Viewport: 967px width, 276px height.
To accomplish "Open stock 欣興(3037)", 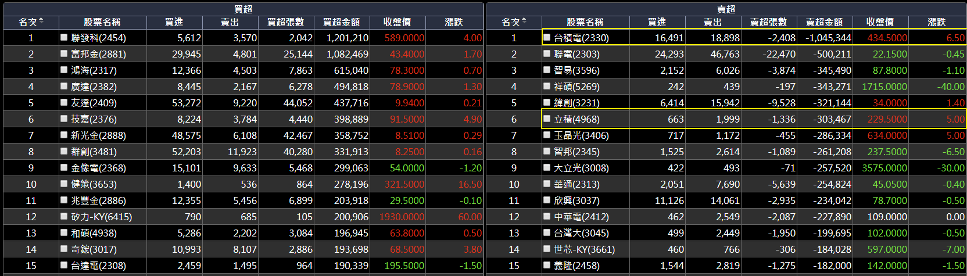I will tap(576, 200).
